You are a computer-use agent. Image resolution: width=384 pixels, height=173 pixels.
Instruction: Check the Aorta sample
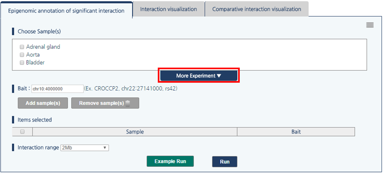22,55
